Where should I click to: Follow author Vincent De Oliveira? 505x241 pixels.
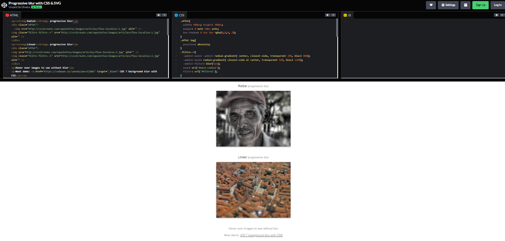tap(36, 7)
